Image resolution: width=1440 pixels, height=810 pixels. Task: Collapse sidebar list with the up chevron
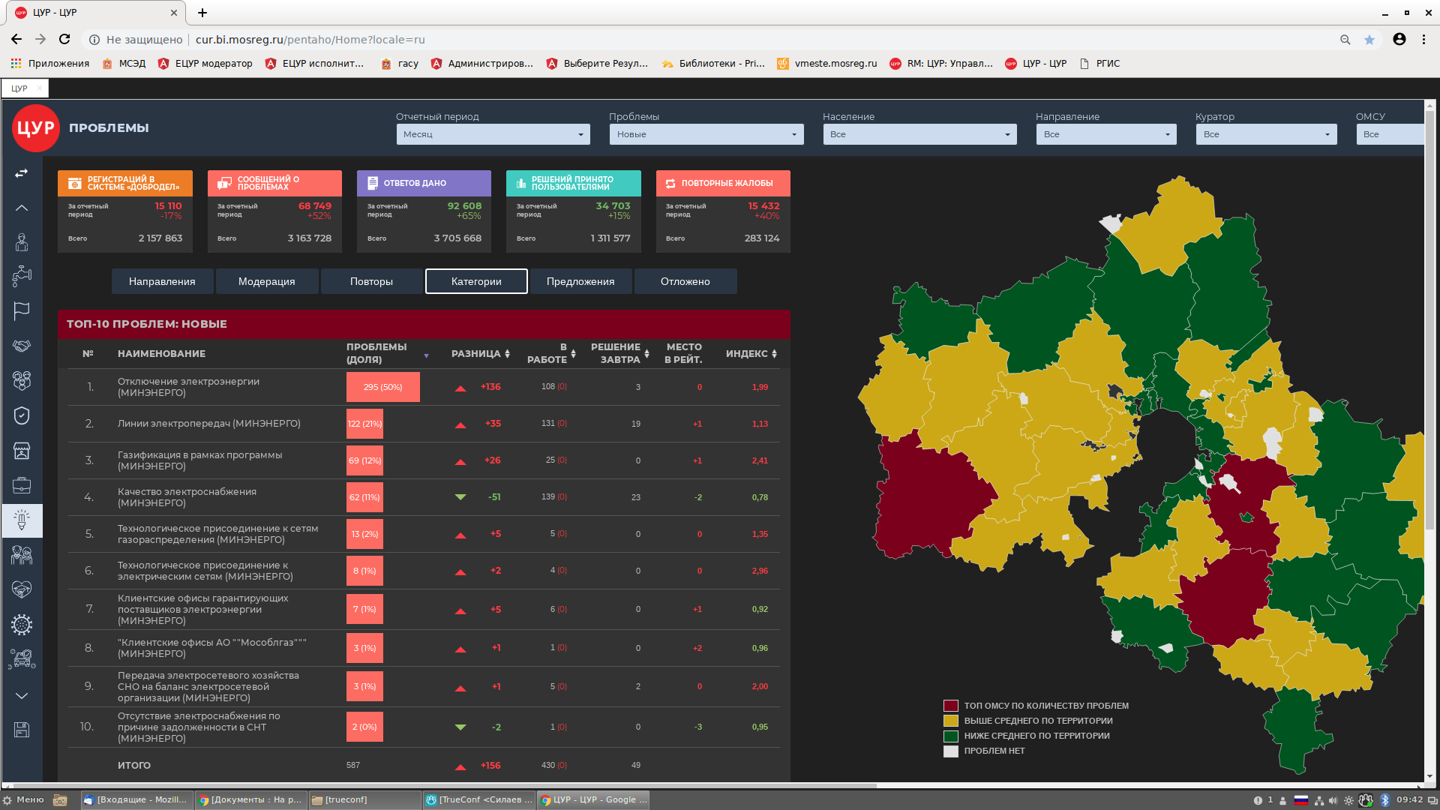(22, 208)
